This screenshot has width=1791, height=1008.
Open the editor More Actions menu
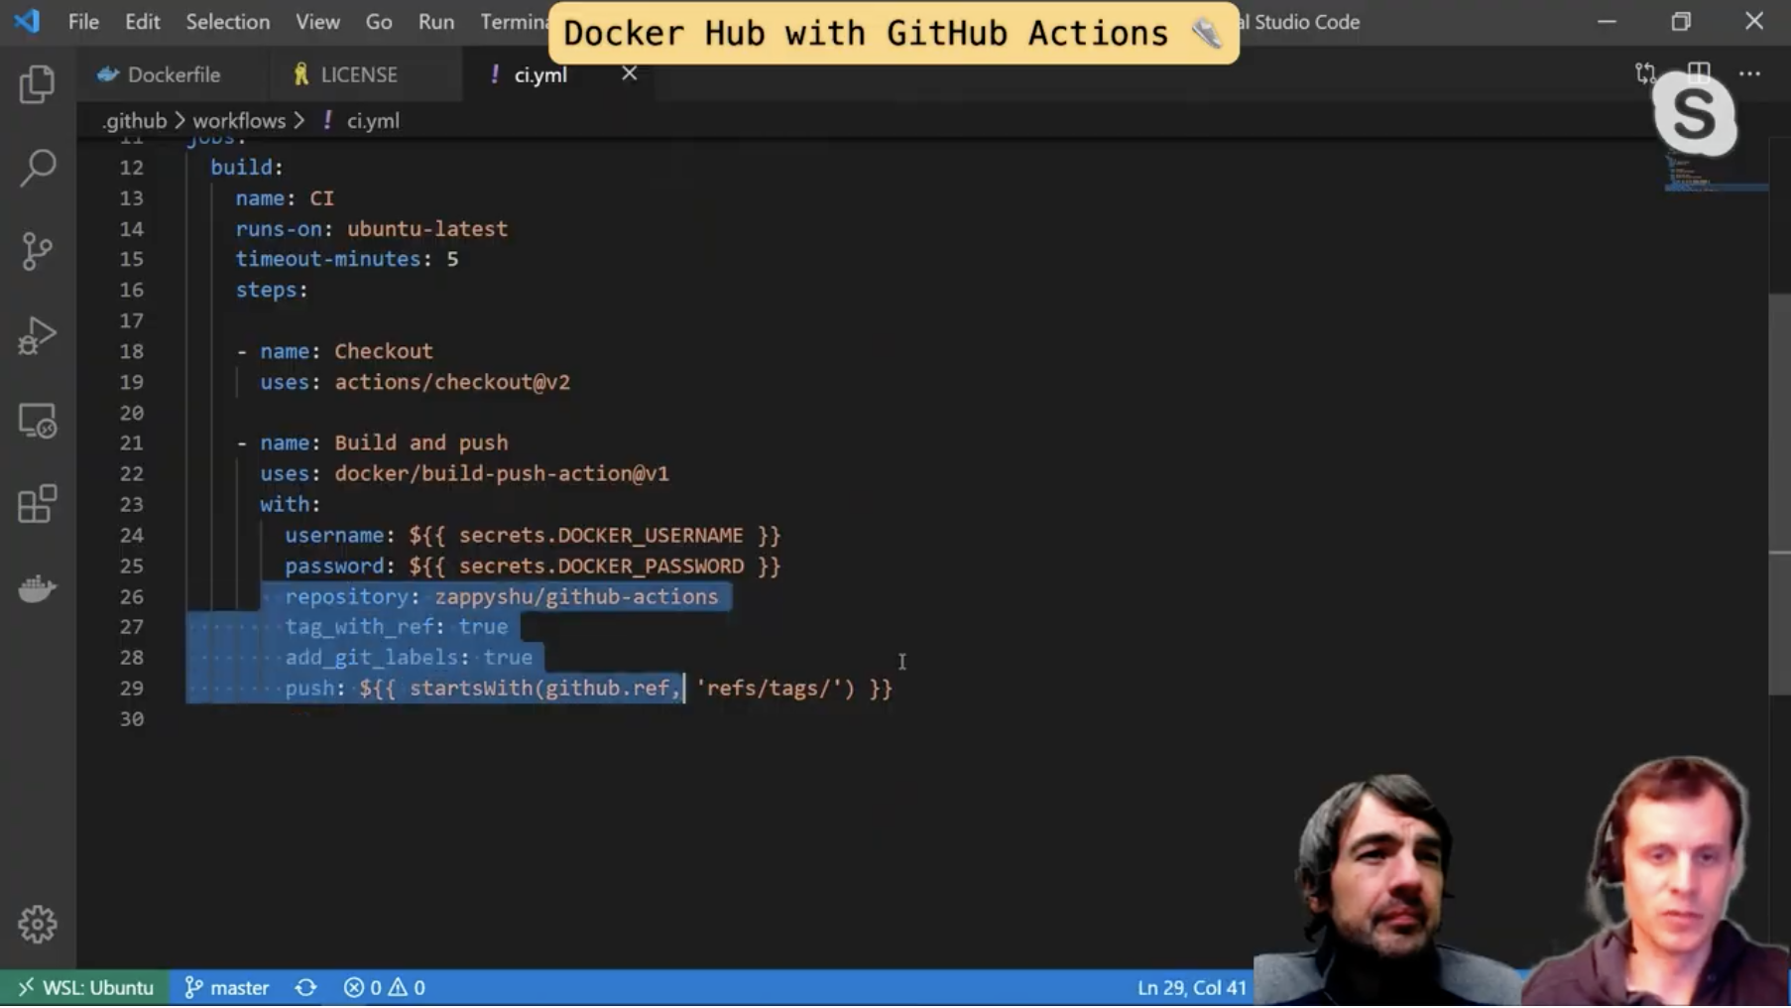(1749, 73)
